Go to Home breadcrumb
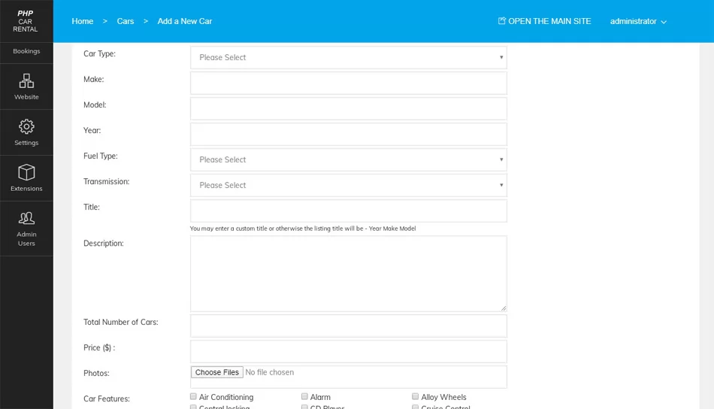The image size is (714, 409). tap(83, 21)
